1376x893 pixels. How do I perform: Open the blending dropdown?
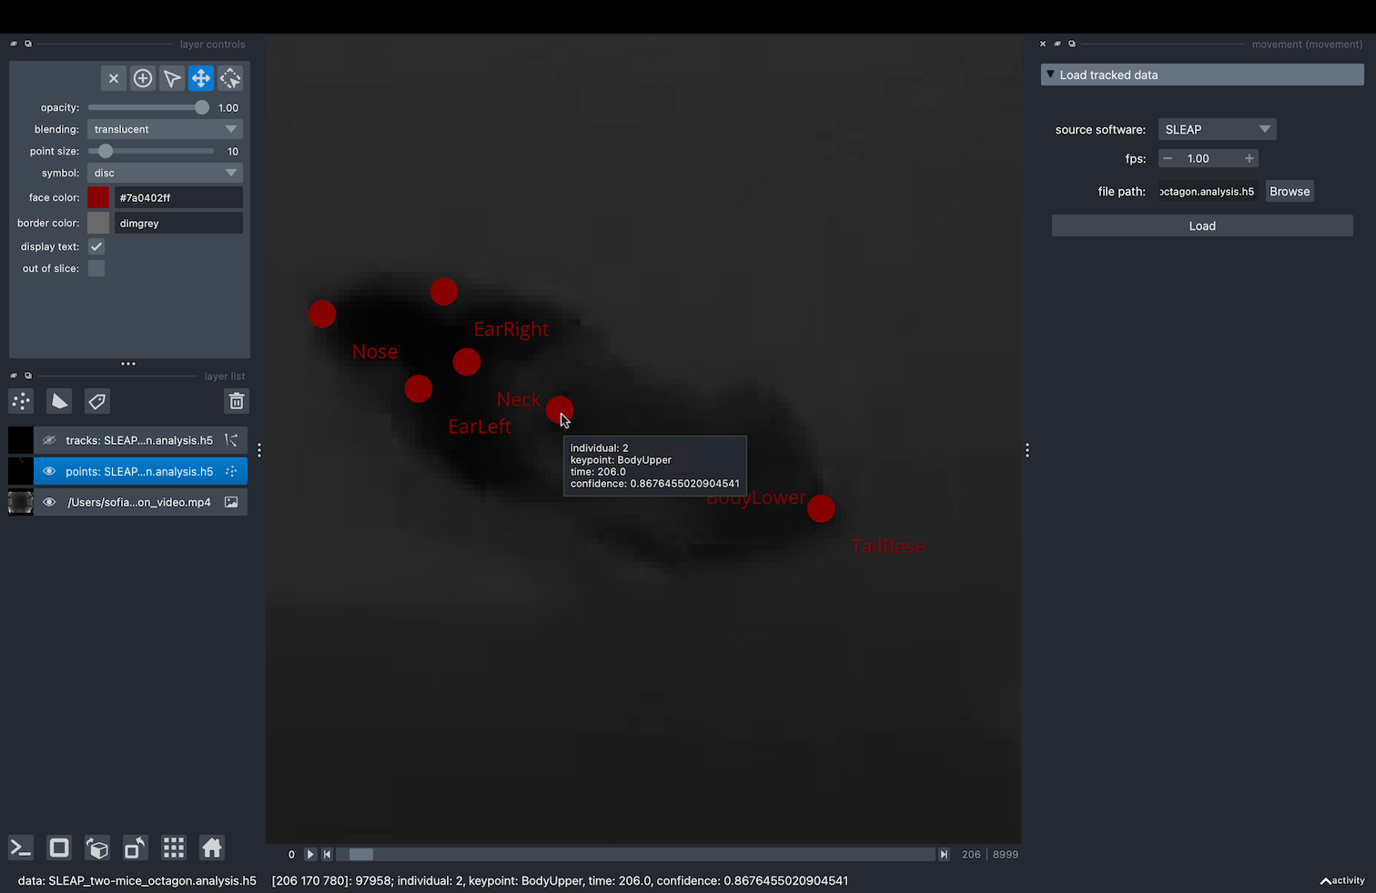(165, 128)
